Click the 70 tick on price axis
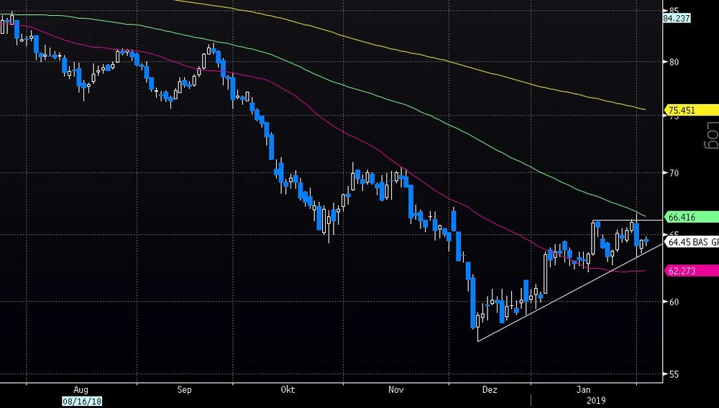Viewport: 719px width, 408px height. pos(674,173)
